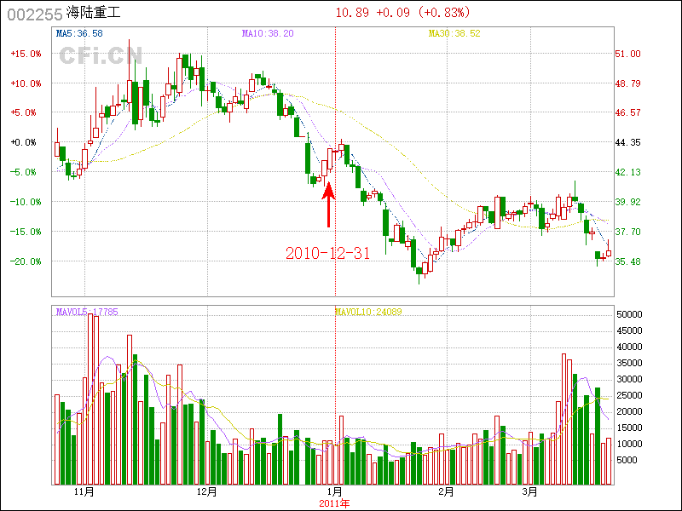The width and height of the screenshot is (682, 511).
Task: Select the 2010-12-31 date annotation
Action: [x=327, y=253]
